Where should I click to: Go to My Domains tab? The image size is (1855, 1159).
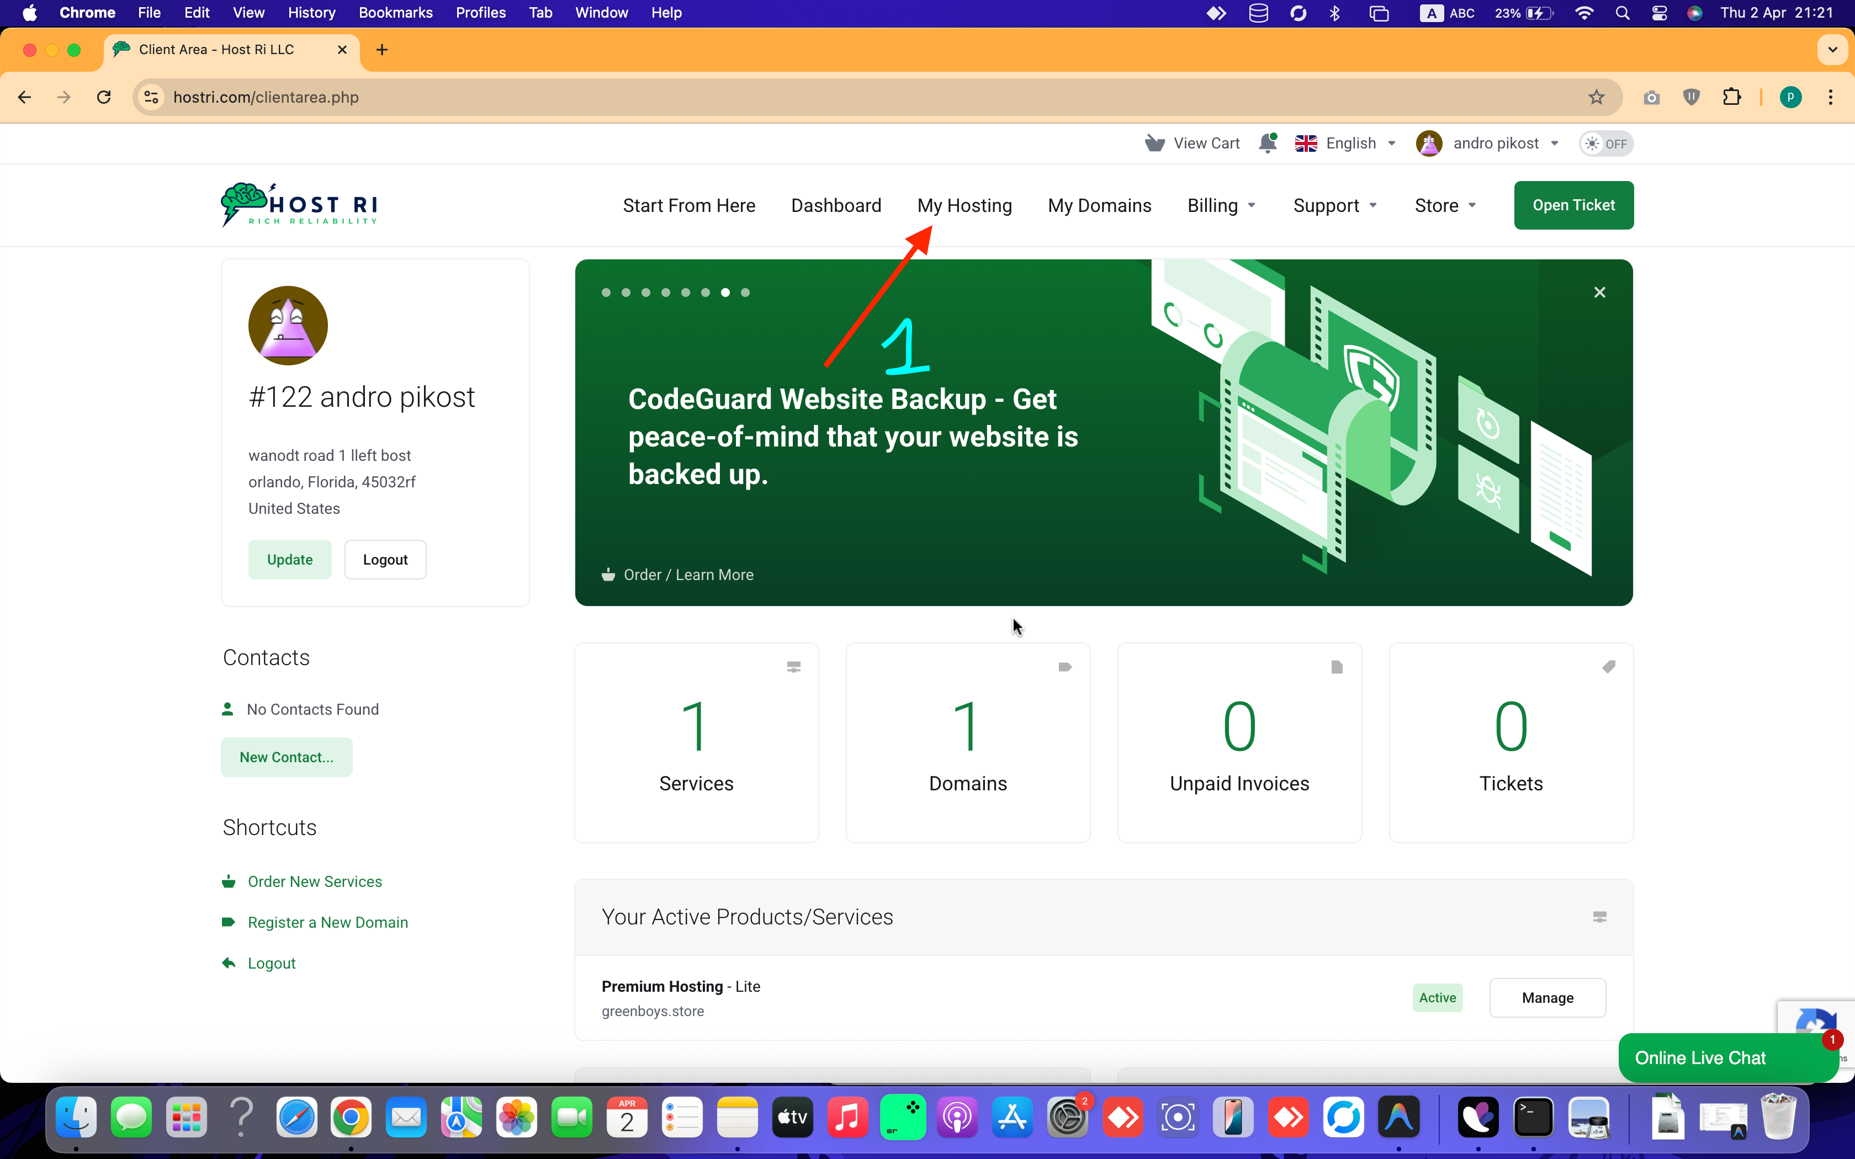coord(1099,205)
